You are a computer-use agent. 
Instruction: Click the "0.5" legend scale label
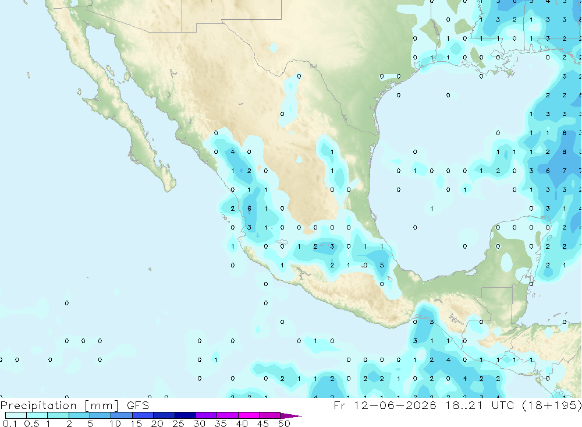tap(31, 424)
